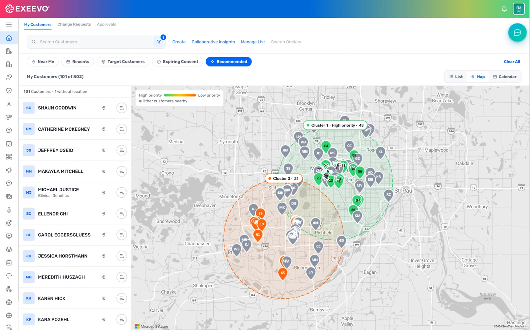This screenshot has height=331, width=530.
Task: Open the shield icon in the sidebar
Action: pos(9,91)
